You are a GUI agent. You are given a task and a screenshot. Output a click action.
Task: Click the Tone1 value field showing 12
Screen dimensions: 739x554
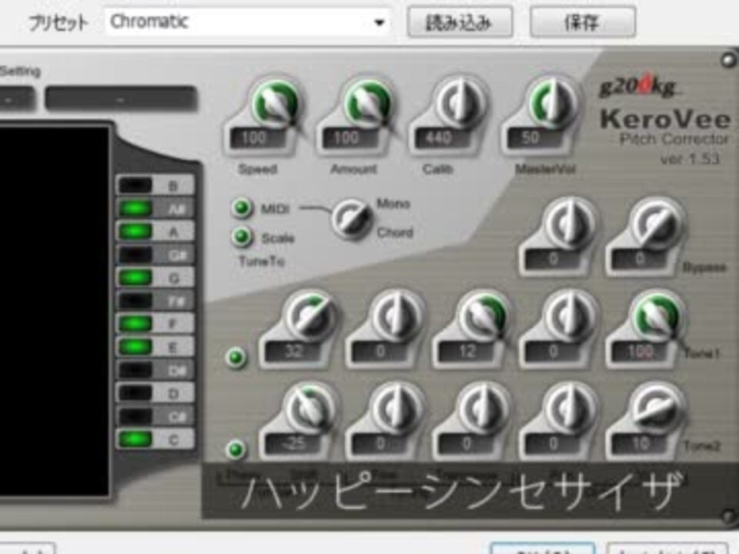pyautogui.click(x=466, y=352)
